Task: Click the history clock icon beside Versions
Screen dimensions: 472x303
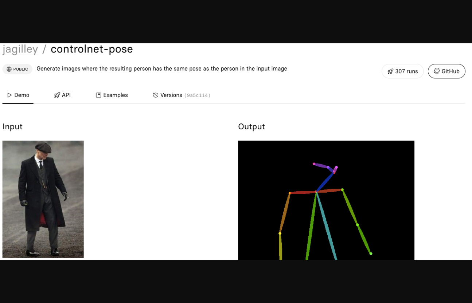Action: [x=156, y=95]
